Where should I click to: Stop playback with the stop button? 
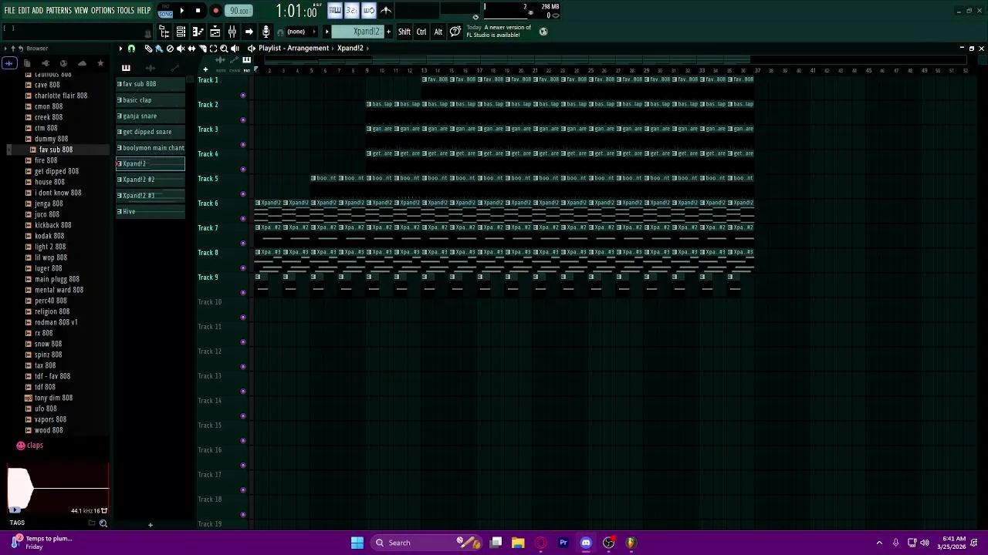(198, 11)
